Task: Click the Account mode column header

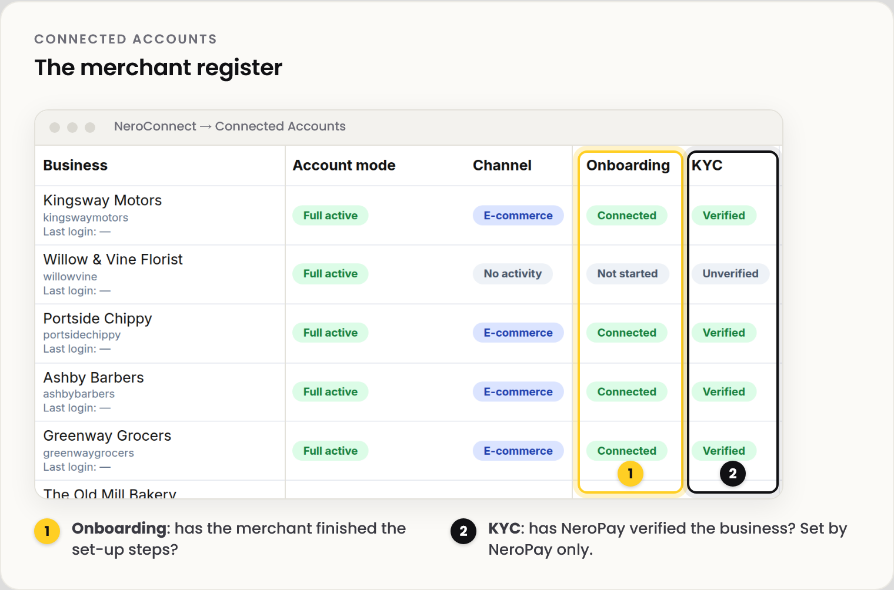Action: (344, 166)
